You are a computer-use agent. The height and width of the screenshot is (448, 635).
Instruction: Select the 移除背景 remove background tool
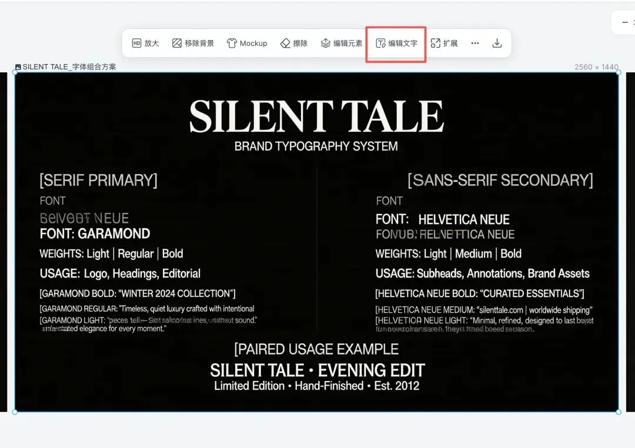(193, 44)
